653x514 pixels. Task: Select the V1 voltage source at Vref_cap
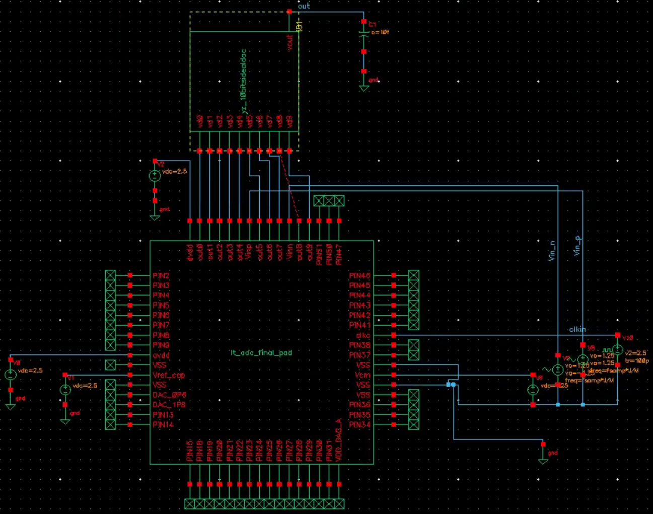(x=65, y=390)
